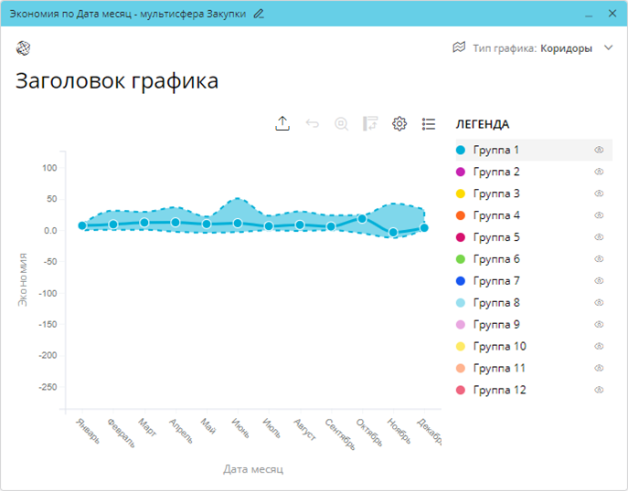Toggle the legend list icon

click(x=429, y=124)
